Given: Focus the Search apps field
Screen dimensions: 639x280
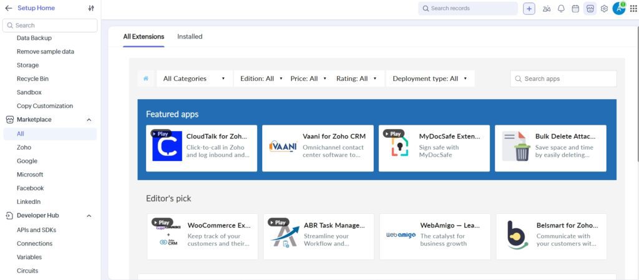Looking at the screenshot, I should tap(563, 79).
